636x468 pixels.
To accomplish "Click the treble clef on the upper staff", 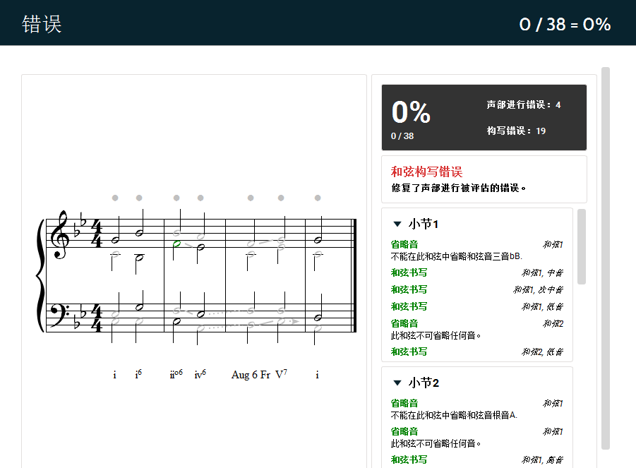I will pos(61,235).
